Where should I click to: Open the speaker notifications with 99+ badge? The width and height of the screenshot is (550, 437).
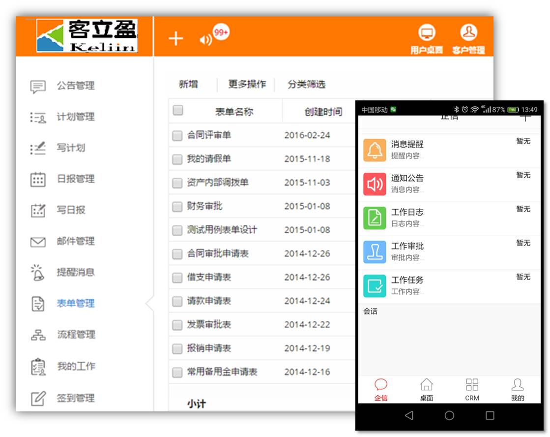(206, 40)
